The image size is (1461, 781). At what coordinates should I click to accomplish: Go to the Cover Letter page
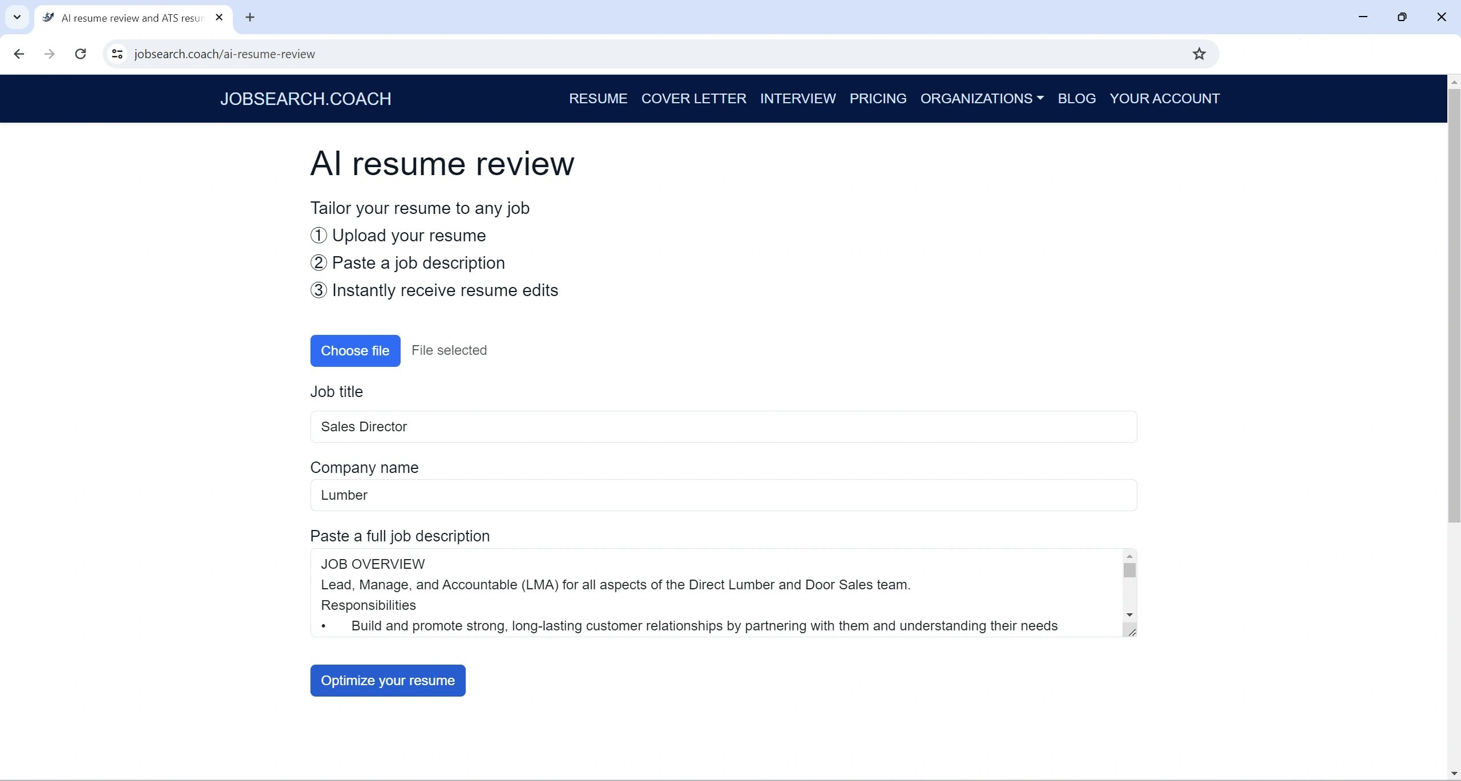coord(693,98)
